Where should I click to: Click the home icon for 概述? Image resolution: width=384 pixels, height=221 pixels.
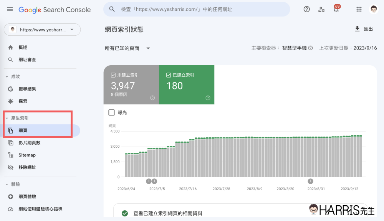[10, 48]
